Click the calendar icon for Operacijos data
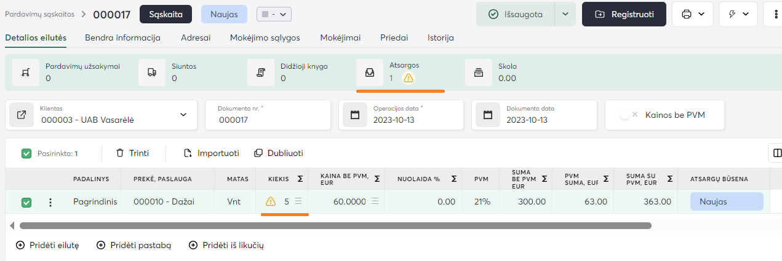 click(x=355, y=115)
